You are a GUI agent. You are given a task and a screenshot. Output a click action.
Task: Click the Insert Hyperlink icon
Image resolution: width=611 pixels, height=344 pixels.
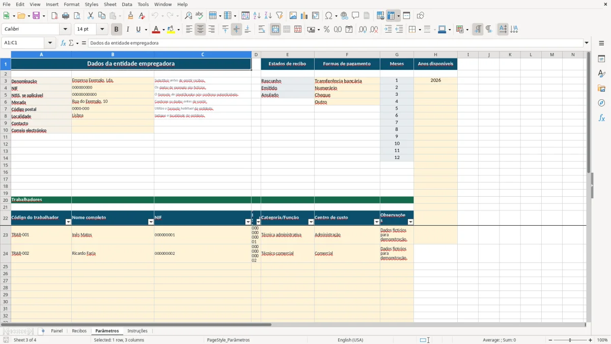(x=344, y=16)
